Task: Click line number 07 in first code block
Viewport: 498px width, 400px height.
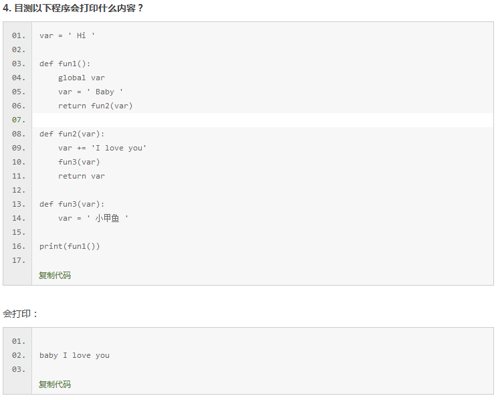Action: pyautogui.click(x=19, y=120)
